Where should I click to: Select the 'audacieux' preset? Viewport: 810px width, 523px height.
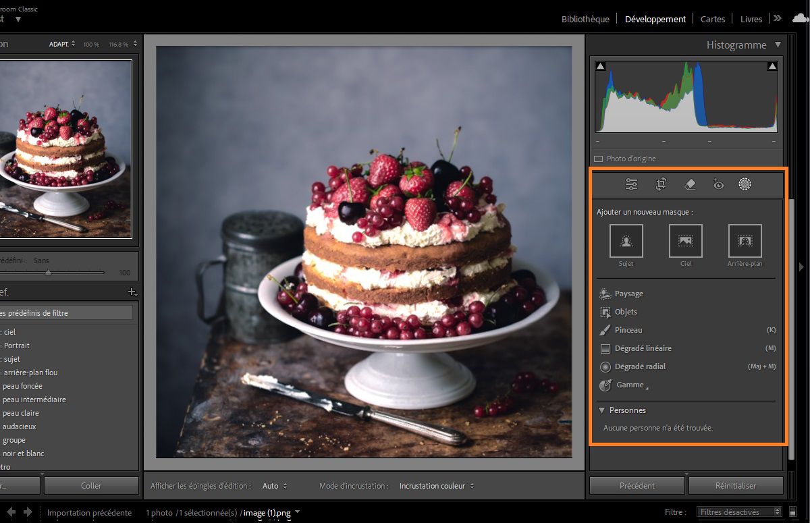[x=20, y=426]
